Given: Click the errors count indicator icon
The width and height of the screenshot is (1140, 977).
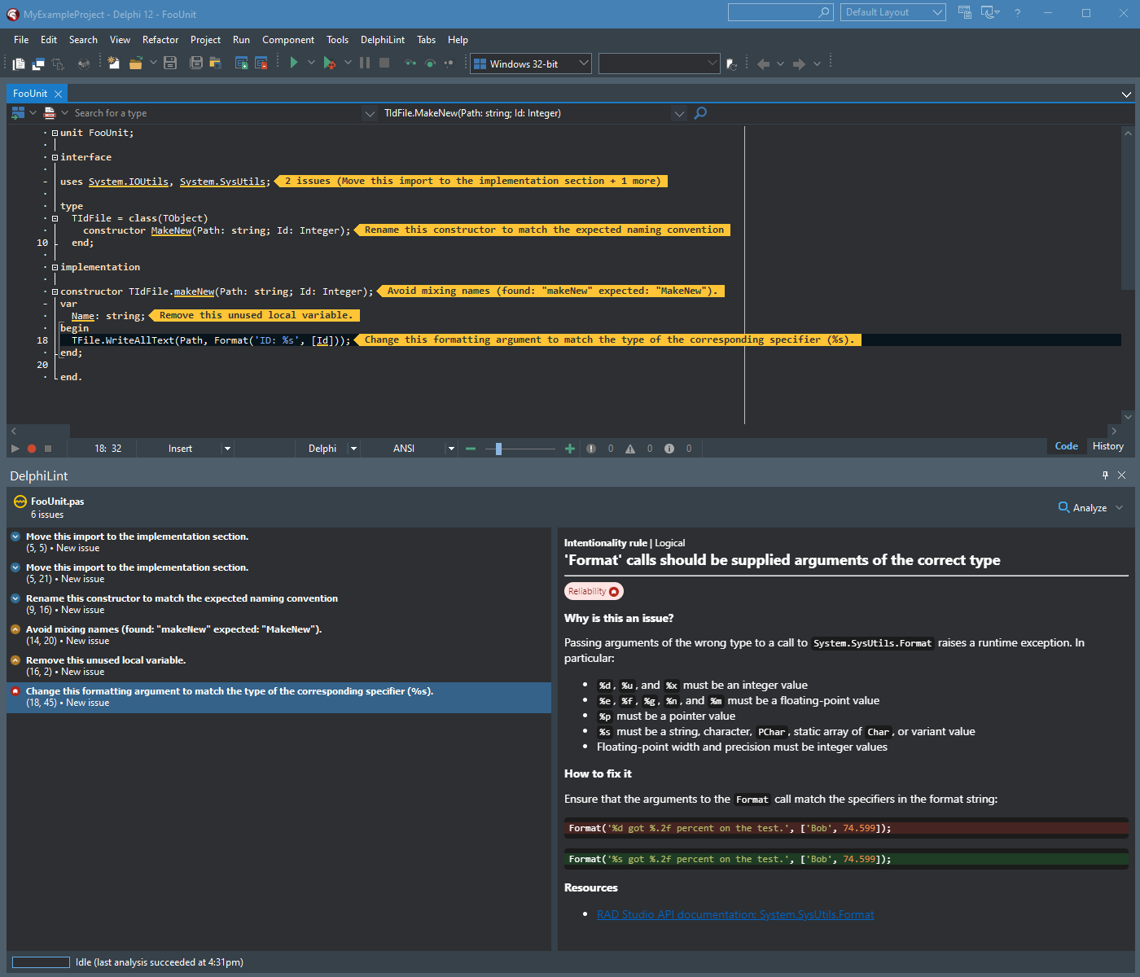Looking at the screenshot, I should coord(591,449).
